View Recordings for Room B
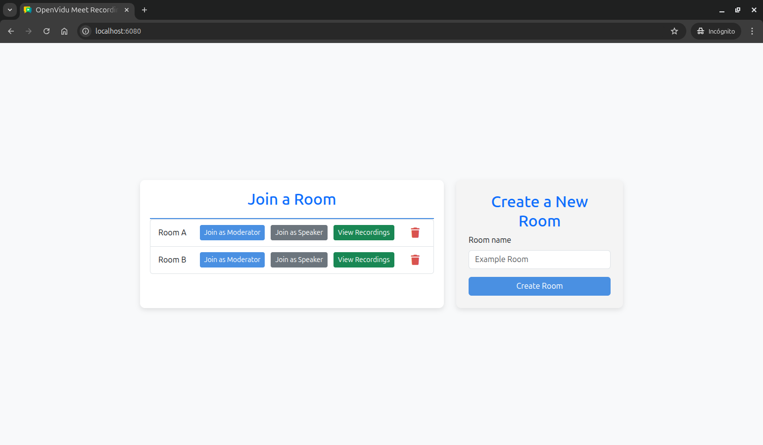The height and width of the screenshot is (445, 763). pyautogui.click(x=364, y=260)
